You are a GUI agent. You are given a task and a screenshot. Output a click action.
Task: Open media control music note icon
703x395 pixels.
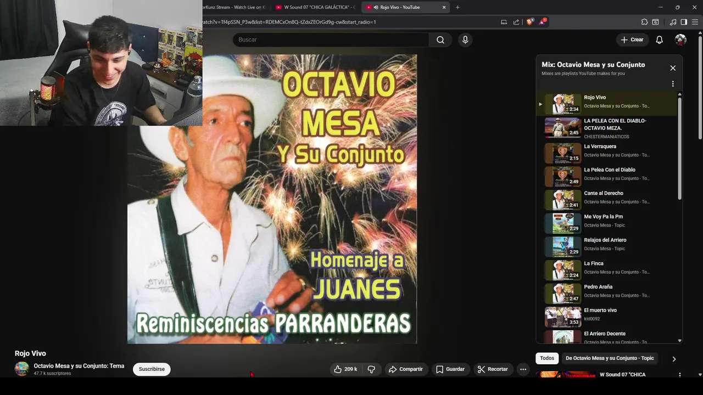(673, 22)
